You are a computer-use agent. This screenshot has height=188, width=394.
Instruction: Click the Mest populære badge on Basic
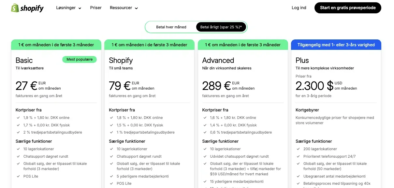point(80,59)
